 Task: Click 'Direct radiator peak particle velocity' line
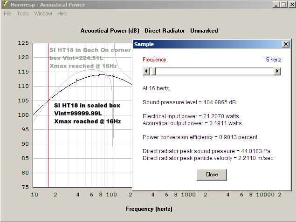coord(208,158)
